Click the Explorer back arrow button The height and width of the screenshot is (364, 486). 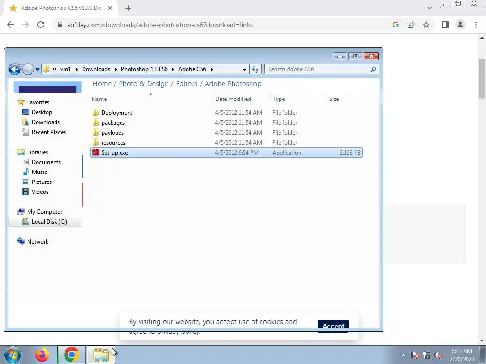tap(15, 69)
